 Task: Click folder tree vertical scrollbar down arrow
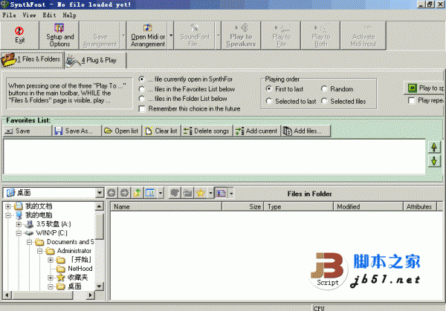99,287
